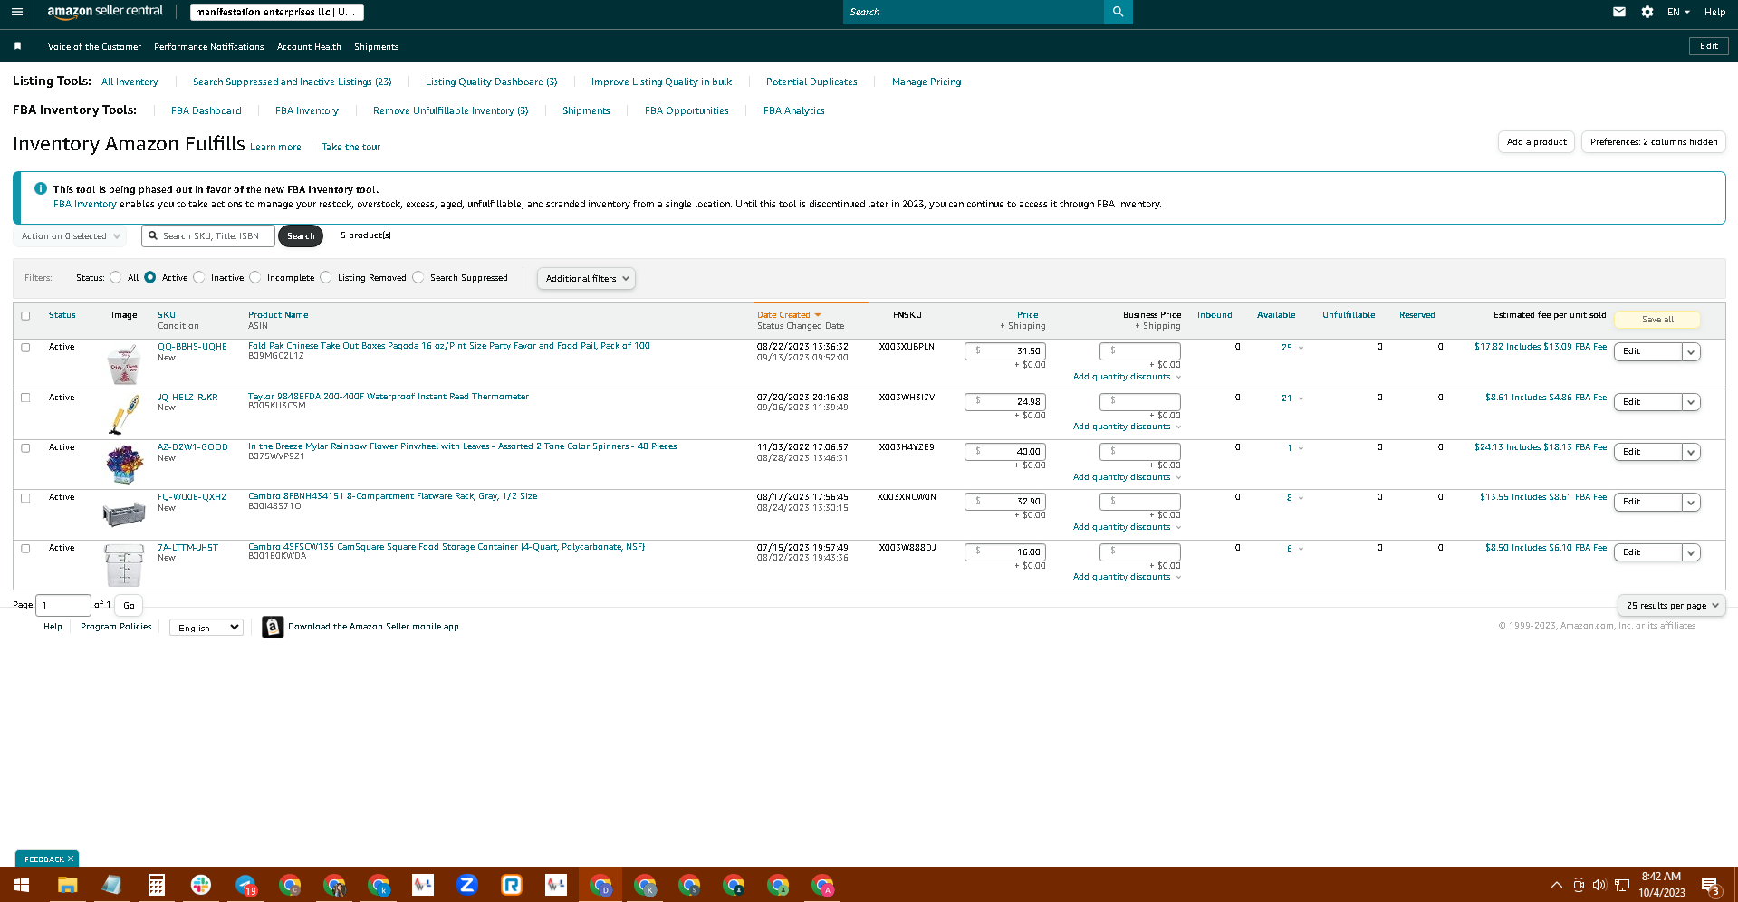Toggle the select-all checkbox in table header

(x=25, y=316)
